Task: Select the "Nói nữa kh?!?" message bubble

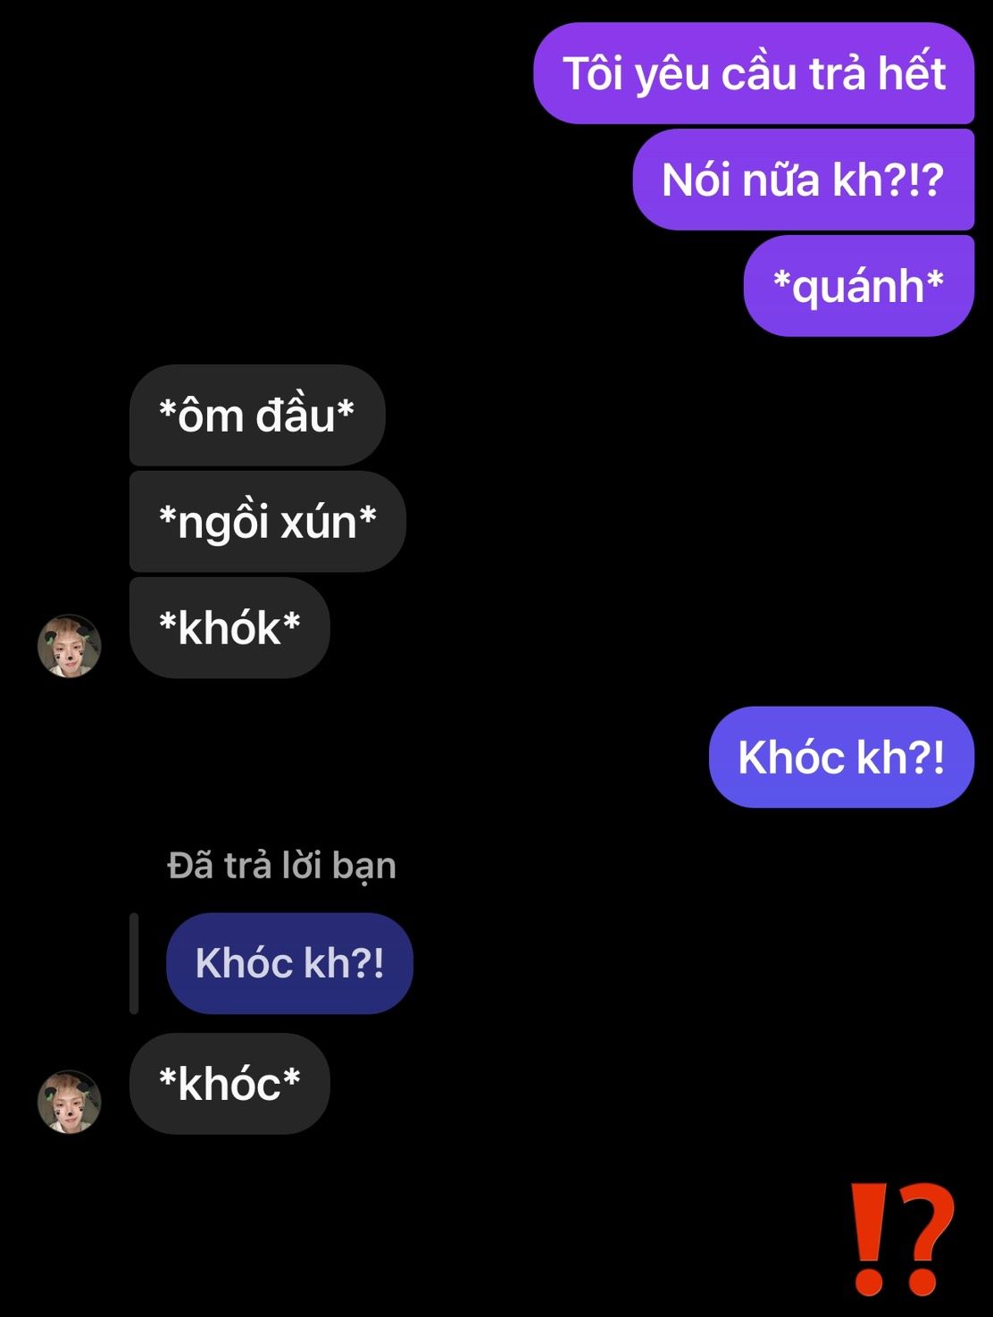Action: click(x=804, y=180)
